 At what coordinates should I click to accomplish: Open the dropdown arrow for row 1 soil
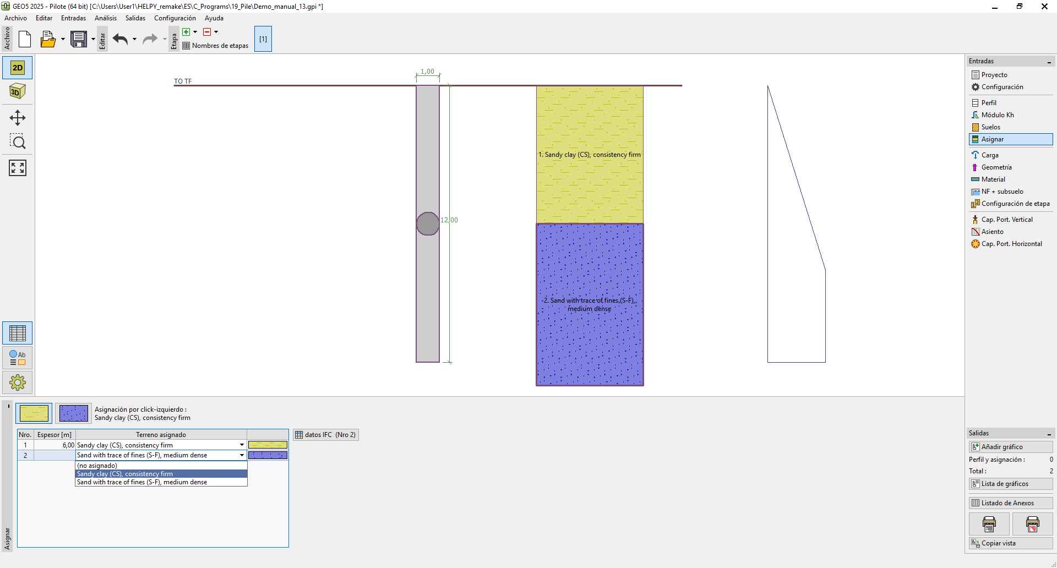pos(242,445)
